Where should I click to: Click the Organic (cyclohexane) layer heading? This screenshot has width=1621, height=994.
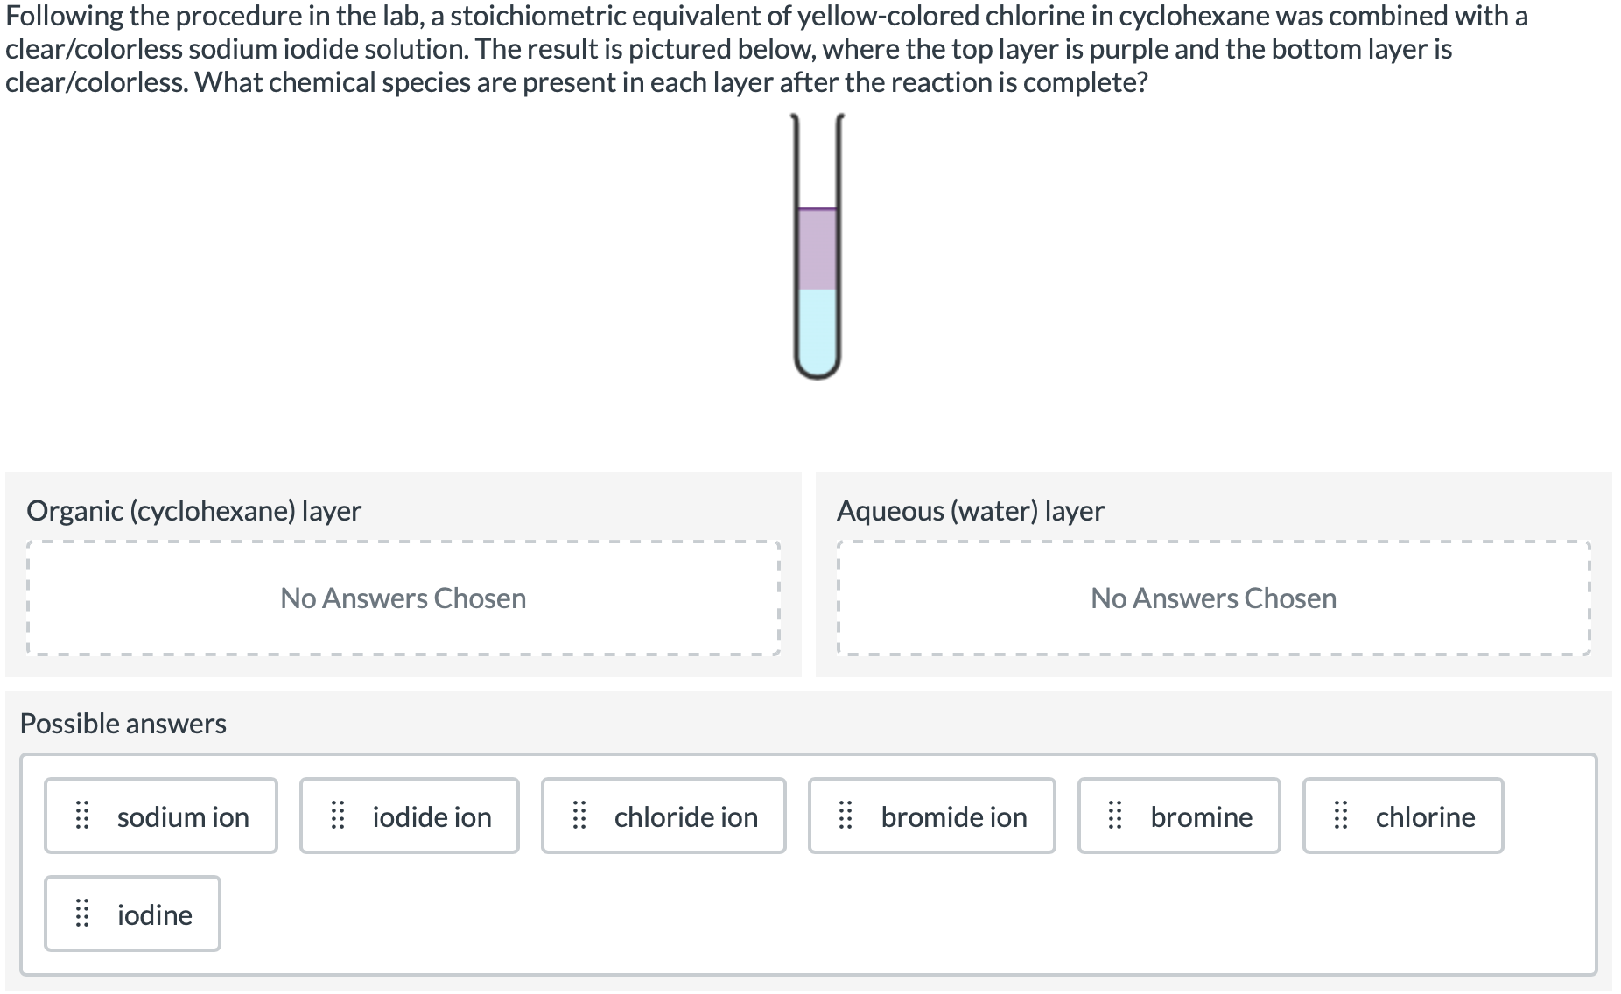[x=194, y=511]
